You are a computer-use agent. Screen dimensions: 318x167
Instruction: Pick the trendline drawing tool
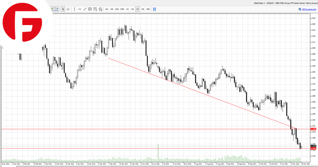(x=85, y=9)
